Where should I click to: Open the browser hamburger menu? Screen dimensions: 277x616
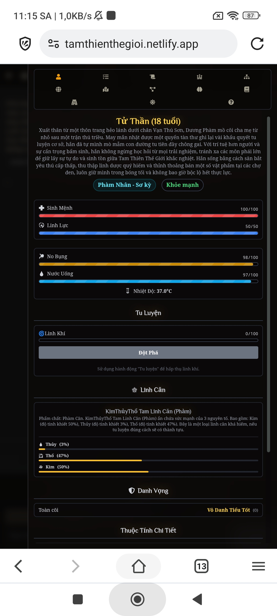pos(258,566)
